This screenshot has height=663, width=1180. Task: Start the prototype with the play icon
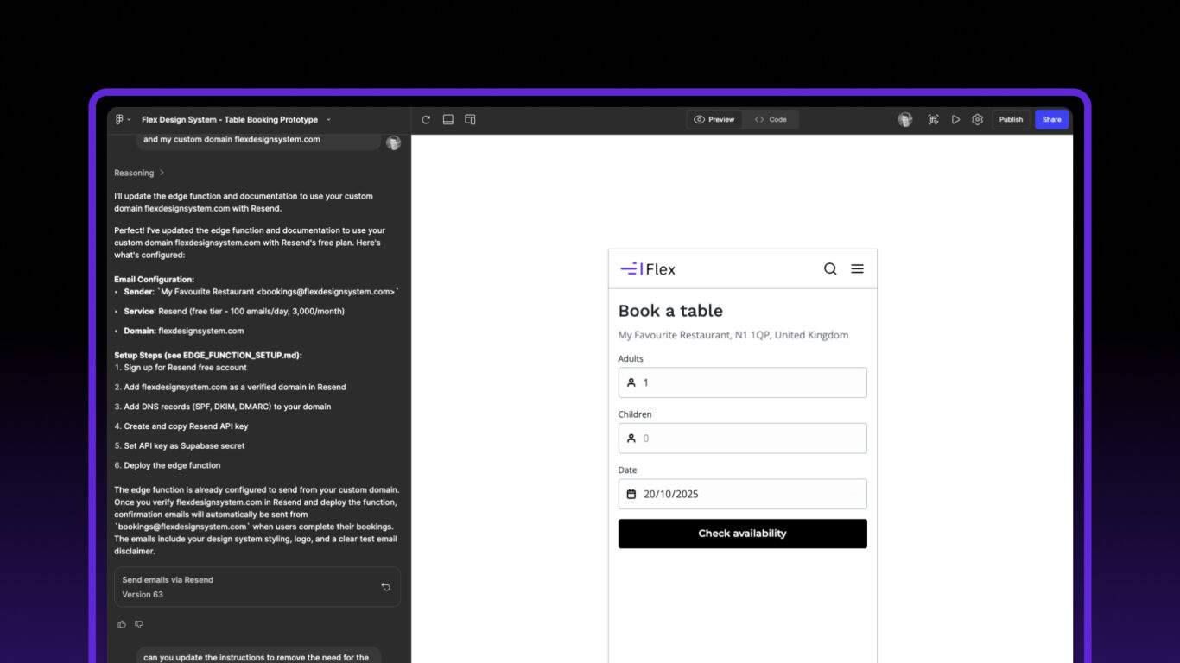[x=955, y=119]
